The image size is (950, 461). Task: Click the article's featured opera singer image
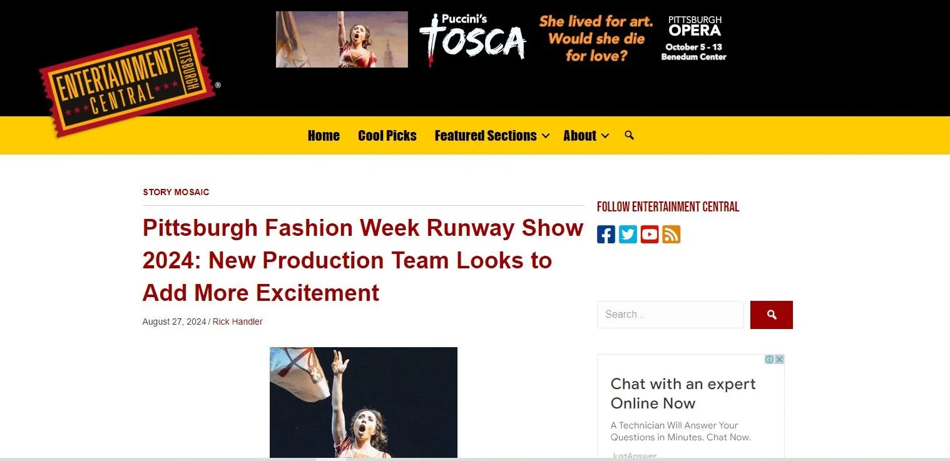pyautogui.click(x=364, y=402)
